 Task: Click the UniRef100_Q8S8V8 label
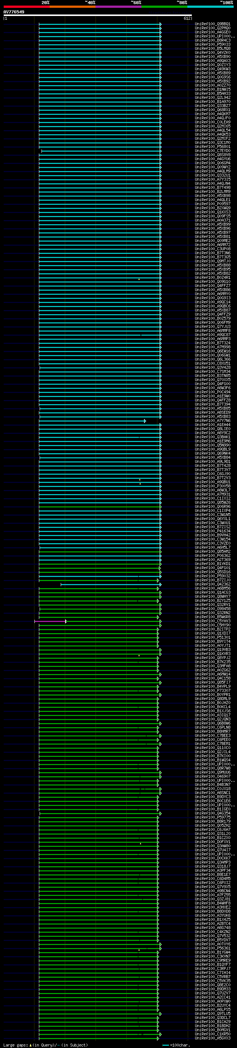tap(213, 155)
